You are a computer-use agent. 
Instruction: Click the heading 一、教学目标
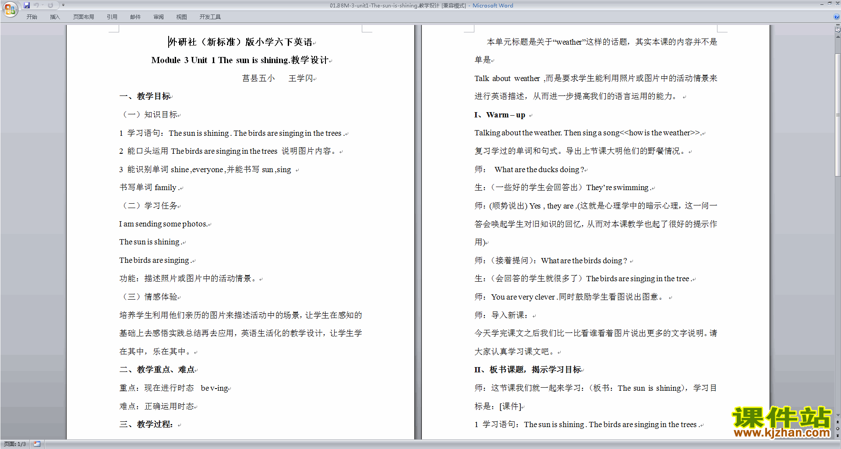point(146,96)
